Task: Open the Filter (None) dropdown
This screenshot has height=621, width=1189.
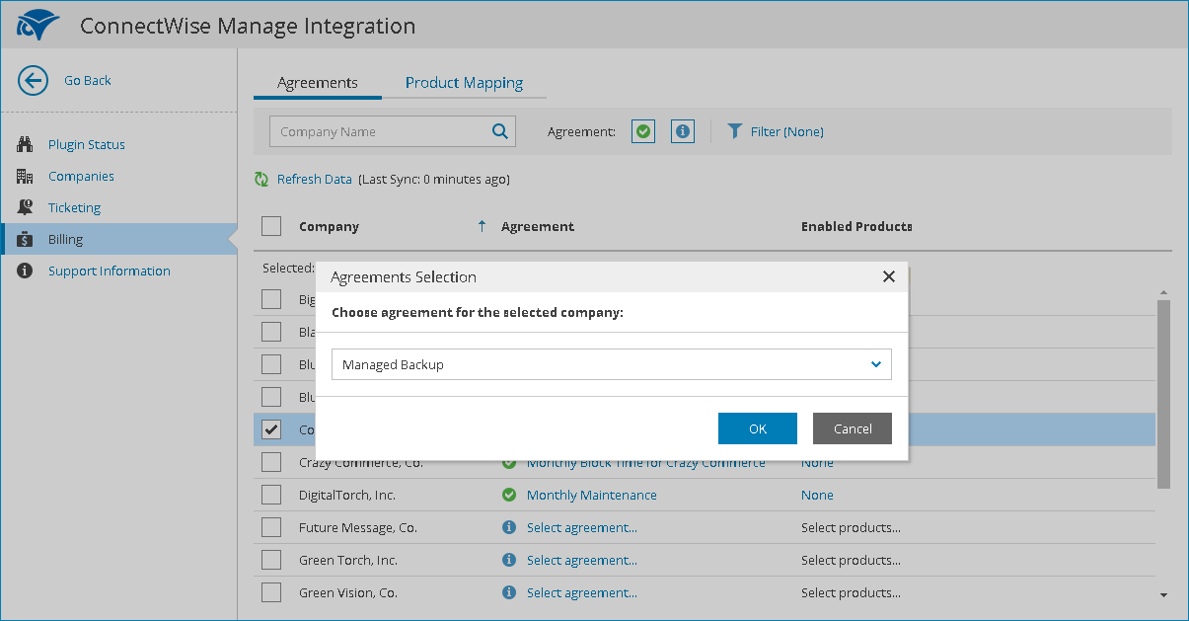Action: (x=786, y=131)
